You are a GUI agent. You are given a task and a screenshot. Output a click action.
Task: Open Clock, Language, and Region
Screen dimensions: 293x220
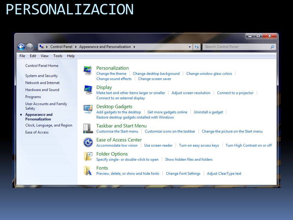pyautogui.click(x=49, y=125)
